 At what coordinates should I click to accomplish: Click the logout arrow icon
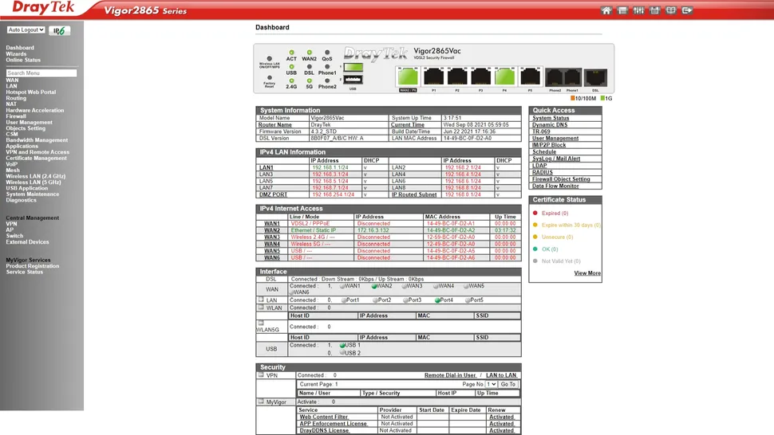click(x=687, y=10)
